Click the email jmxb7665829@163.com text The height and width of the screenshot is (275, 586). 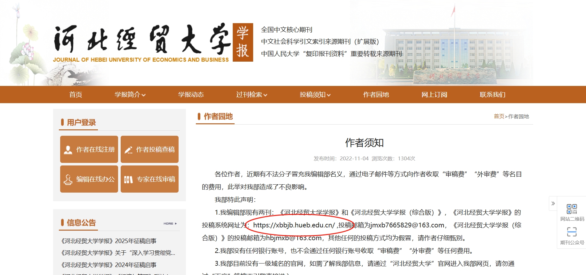pos(407,225)
